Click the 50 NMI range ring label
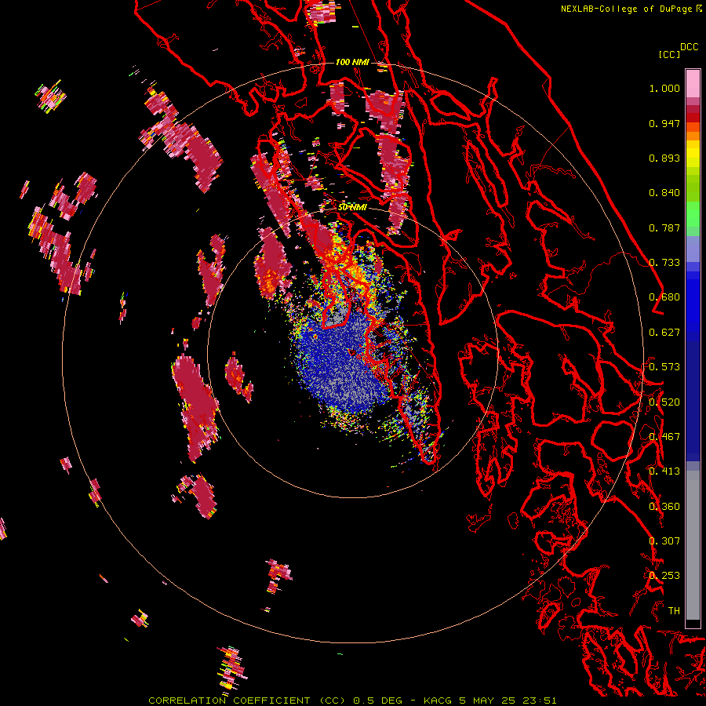 352,207
